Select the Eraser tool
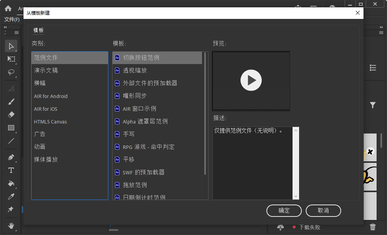The width and height of the screenshot is (387, 235). (11, 114)
